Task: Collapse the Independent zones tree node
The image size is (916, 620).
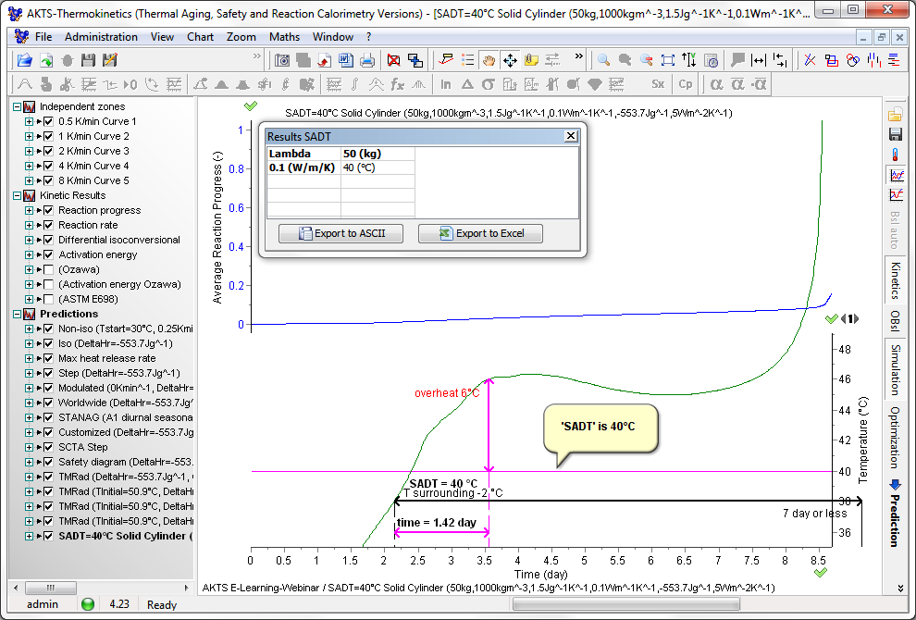Action: 17,106
